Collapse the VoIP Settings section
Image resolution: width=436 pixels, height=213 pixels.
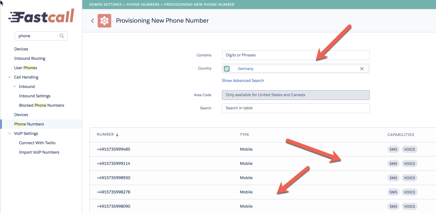pyautogui.click(x=9, y=133)
